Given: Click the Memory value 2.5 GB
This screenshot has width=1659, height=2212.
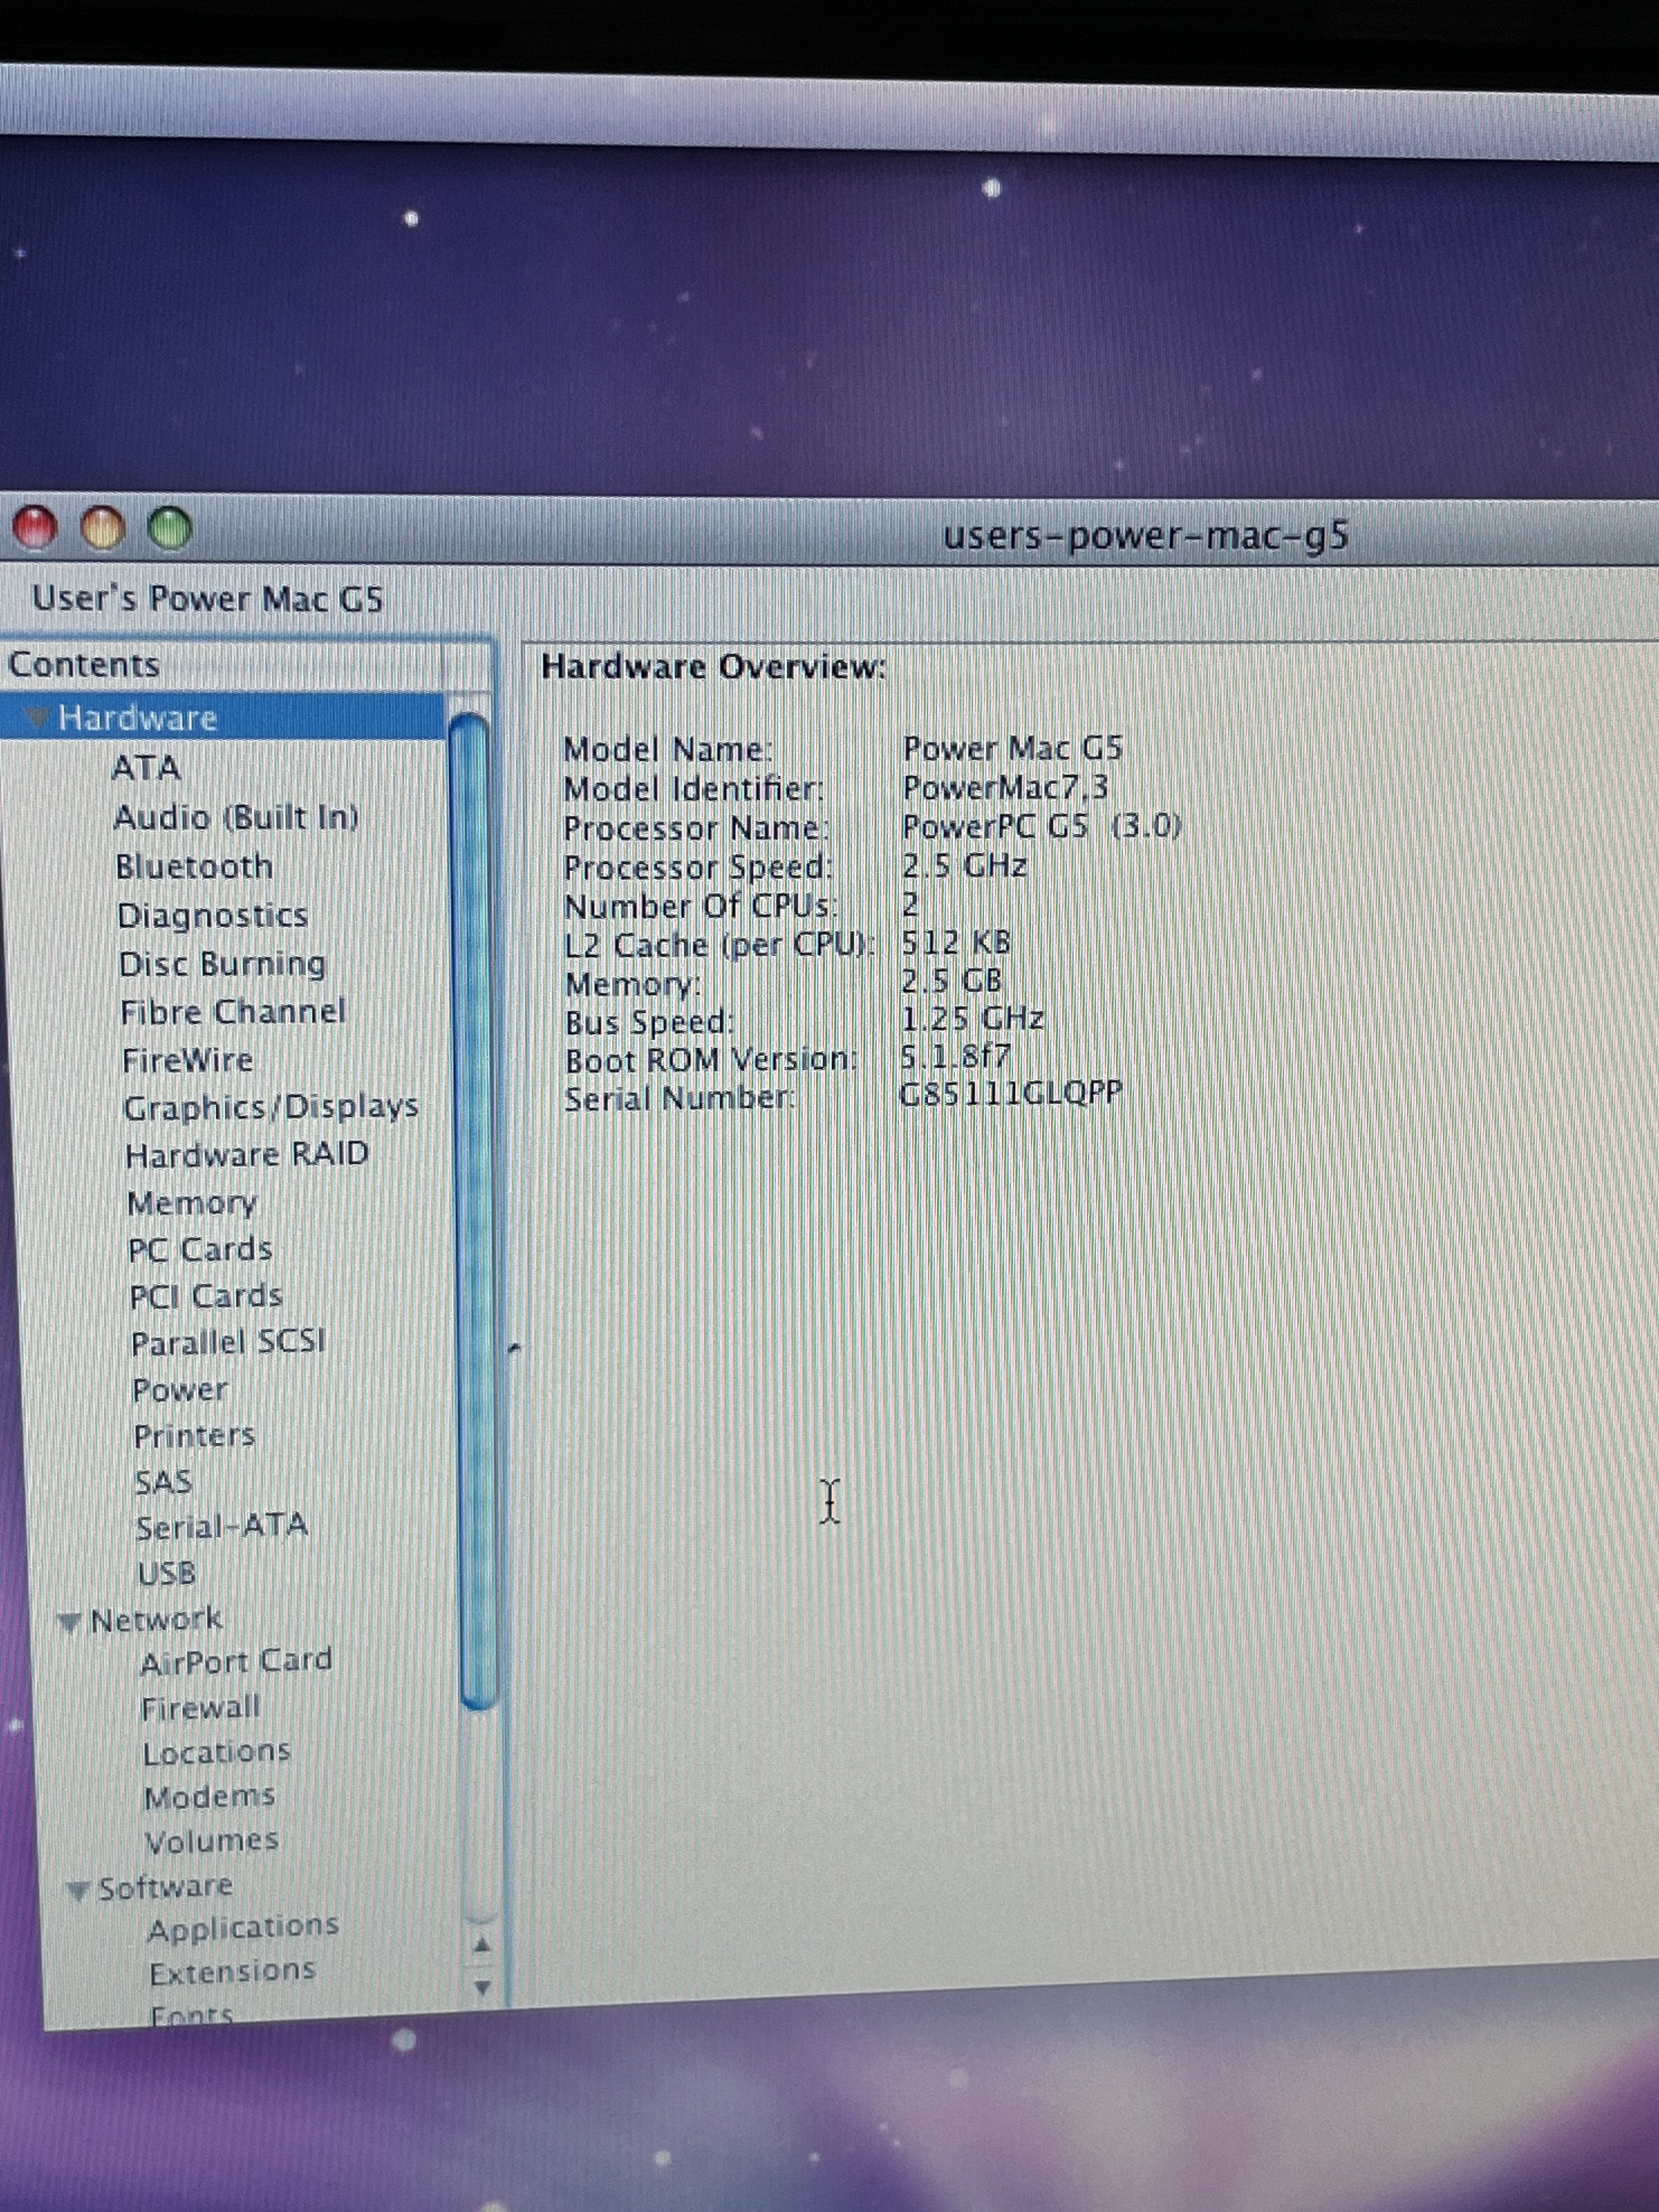Looking at the screenshot, I should coord(952,981).
